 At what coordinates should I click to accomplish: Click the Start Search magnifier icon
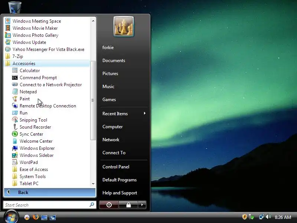pos(92,205)
